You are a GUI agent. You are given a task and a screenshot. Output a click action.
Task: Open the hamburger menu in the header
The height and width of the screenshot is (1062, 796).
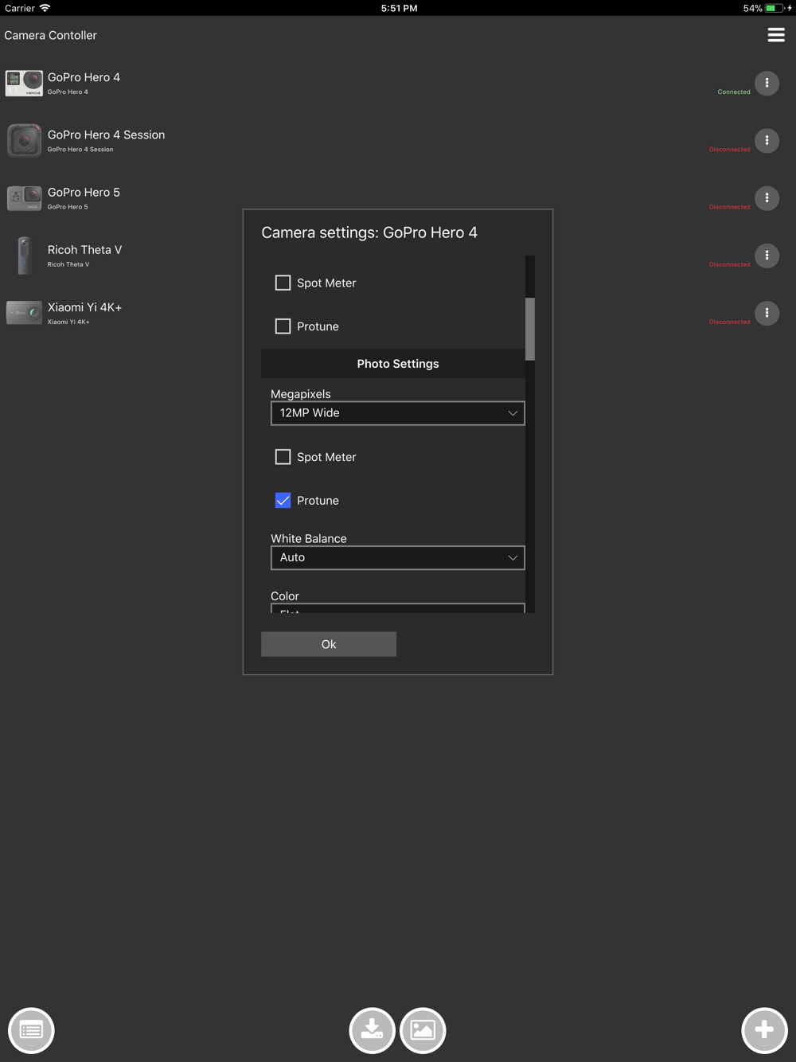(776, 35)
